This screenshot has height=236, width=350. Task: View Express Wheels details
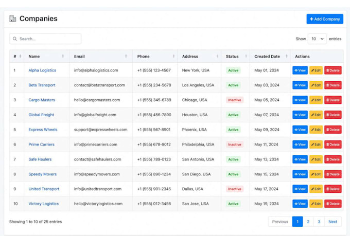pyautogui.click(x=300, y=130)
